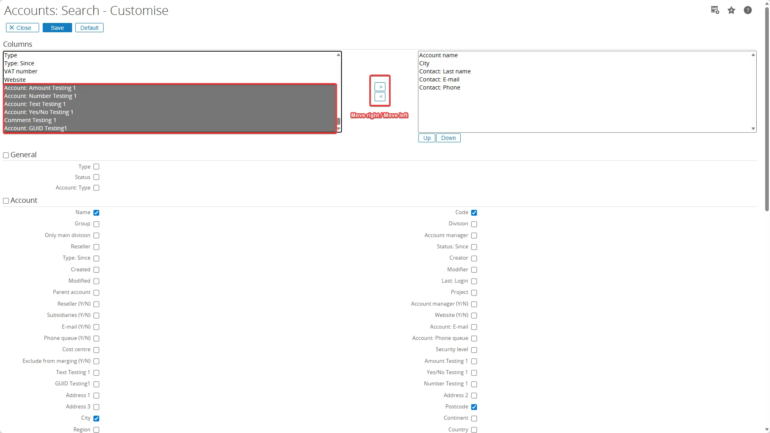Screen dimensions: 770x433
Task: Move selected column Up
Action: (426, 138)
